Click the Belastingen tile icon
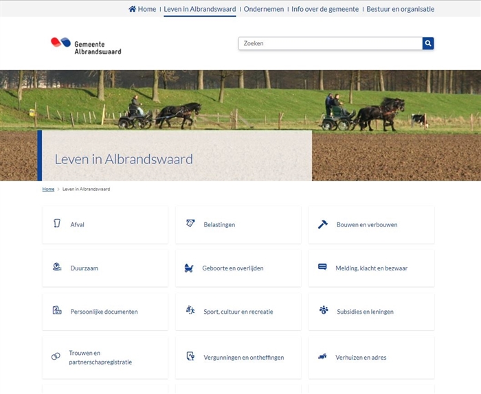Viewport: 481px width, 394px height. 190,224
